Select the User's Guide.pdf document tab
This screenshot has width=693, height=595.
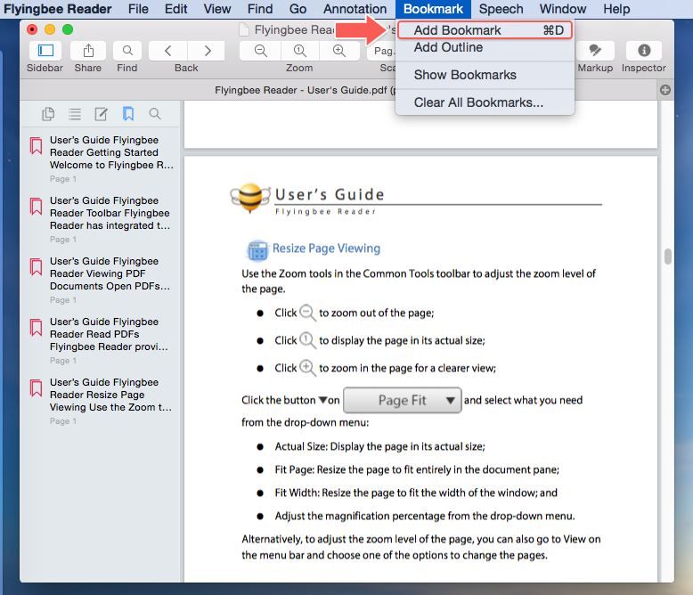pyautogui.click(x=305, y=90)
